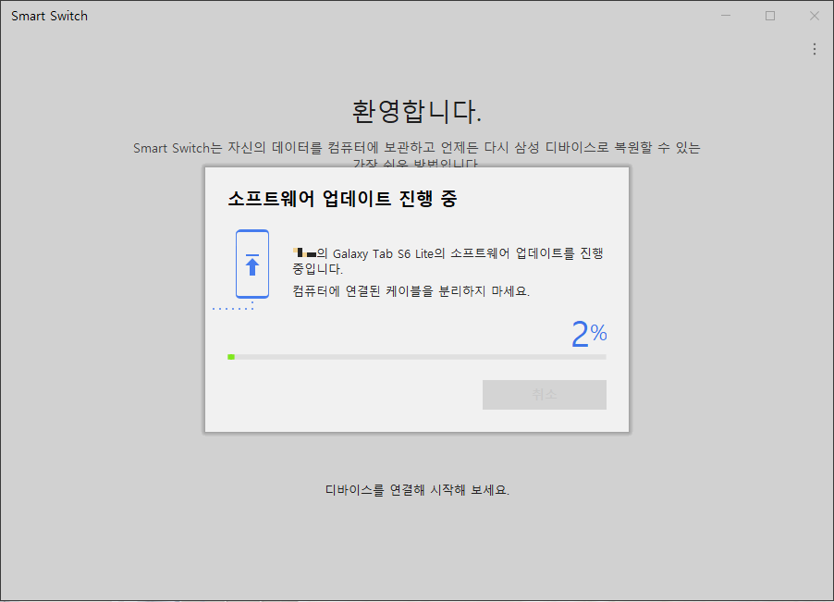This screenshot has width=834, height=602.
Task: Click the greyed-out 취소 cancel button
Action: 544,395
